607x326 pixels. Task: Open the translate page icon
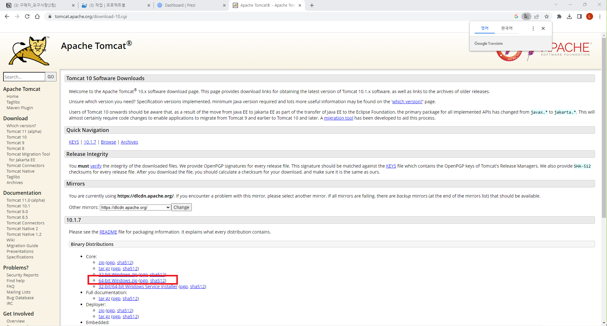(x=526, y=16)
